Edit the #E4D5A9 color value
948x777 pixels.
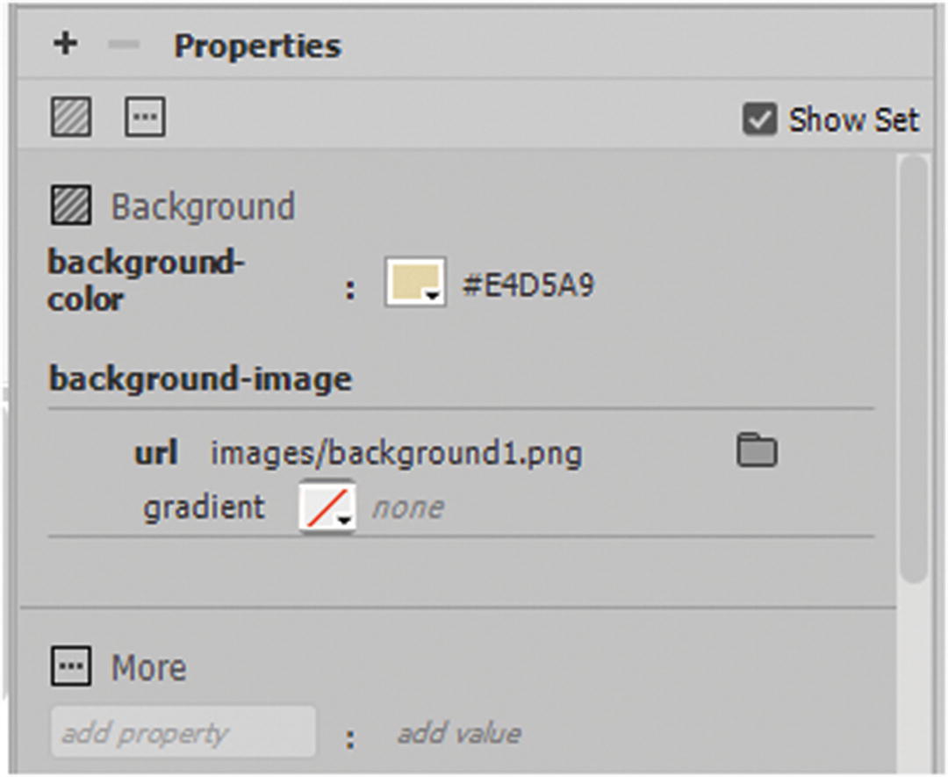tap(528, 284)
